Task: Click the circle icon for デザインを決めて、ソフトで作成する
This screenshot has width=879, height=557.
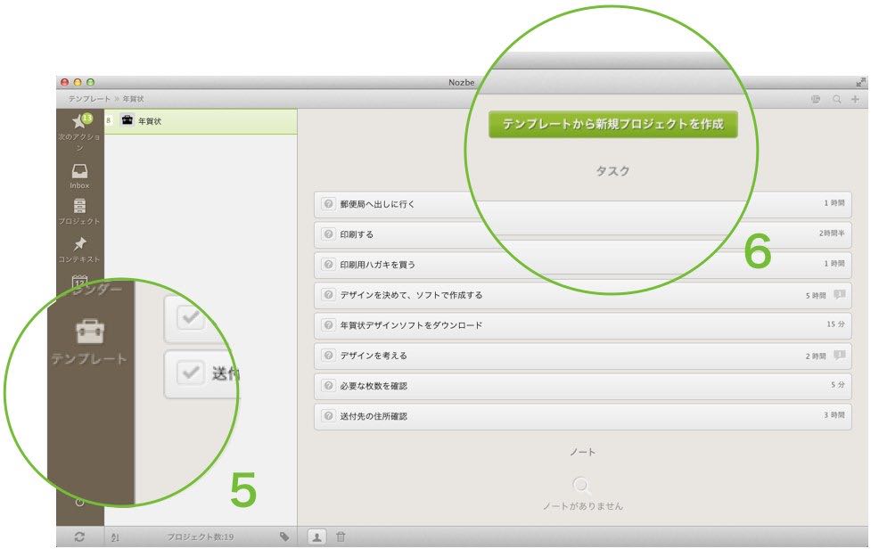Action: (328, 295)
